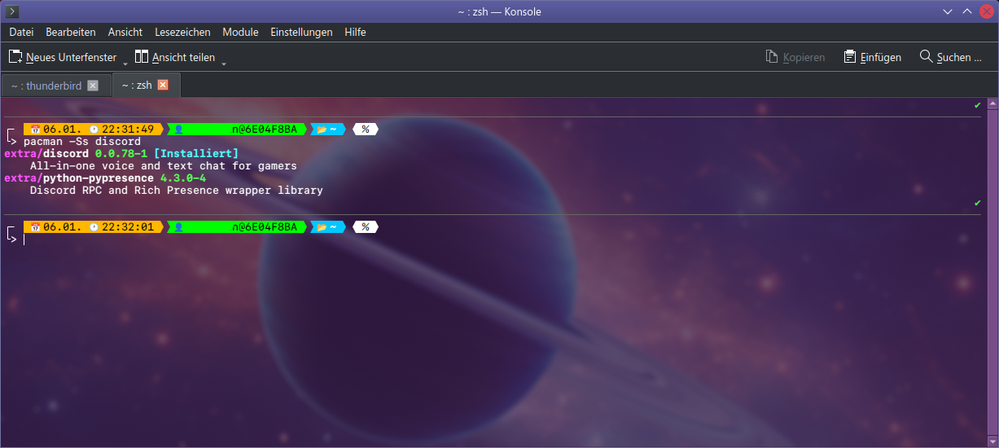999x448 pixels.
Task: Click the Einfügen button
Action: click(872, 57)
